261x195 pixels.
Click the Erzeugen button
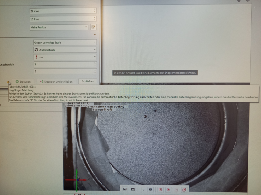23,82
